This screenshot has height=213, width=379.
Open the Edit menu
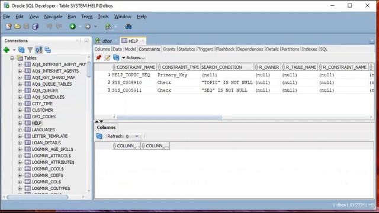(20, 17)
